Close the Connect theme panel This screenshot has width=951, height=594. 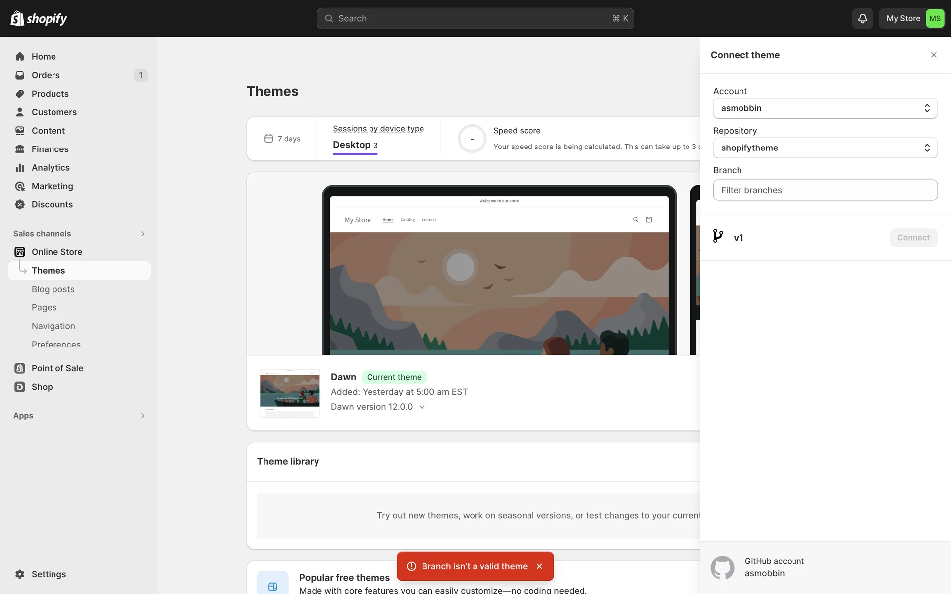(934, 55)
